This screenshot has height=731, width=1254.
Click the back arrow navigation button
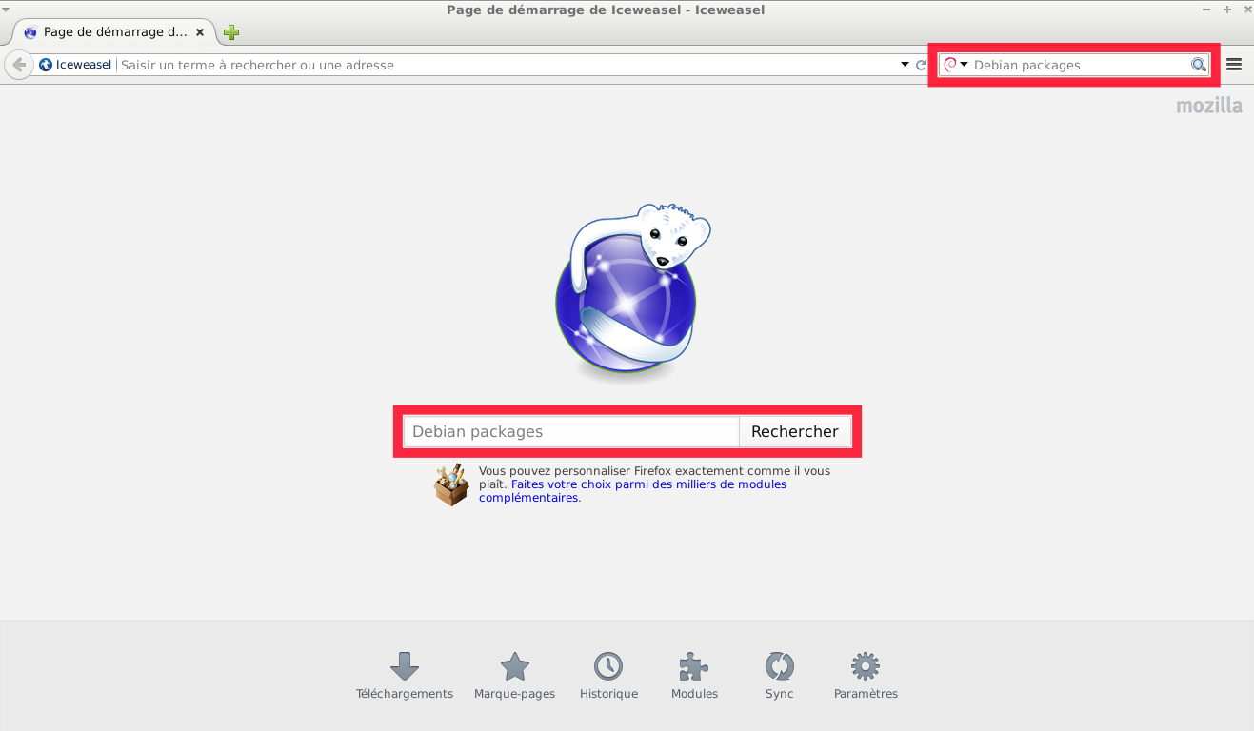18,65
